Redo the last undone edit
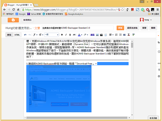This screenshot has width=162, height=121. (29, 35)
